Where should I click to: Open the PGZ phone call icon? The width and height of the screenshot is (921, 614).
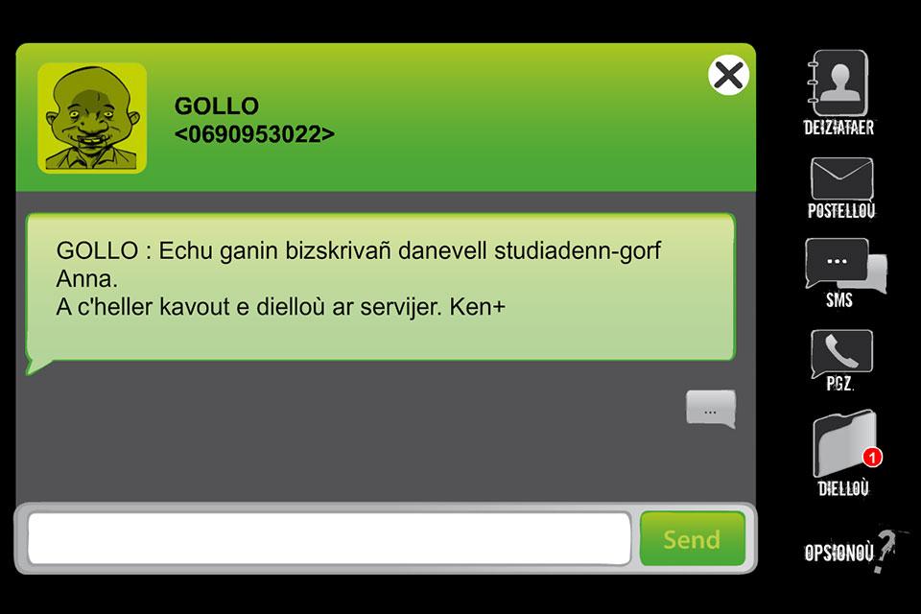841,352
